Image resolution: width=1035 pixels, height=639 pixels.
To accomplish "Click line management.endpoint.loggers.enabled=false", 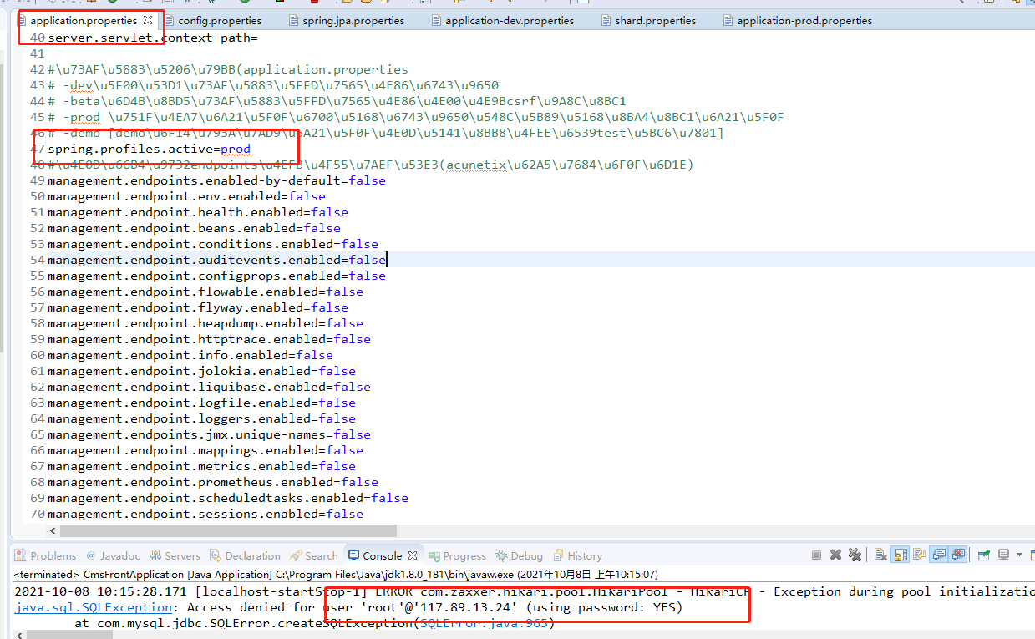I will coord(201,418).
